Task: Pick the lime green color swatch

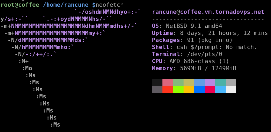Action: click(x=178, y=89)
